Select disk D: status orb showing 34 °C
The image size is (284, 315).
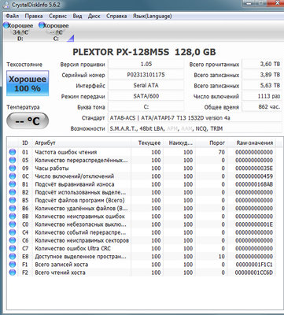(x=6, y=25)
